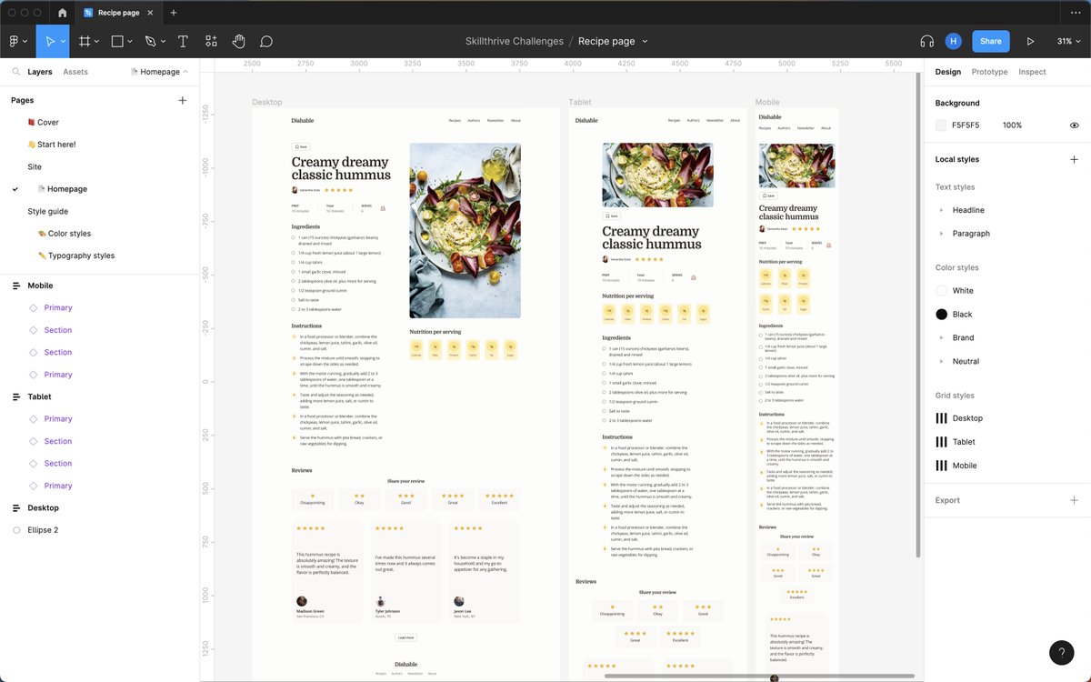The width and height of the screenshot is (1091, 682).
Task: Click the Recipe page file tab
Action: [119, 13]
